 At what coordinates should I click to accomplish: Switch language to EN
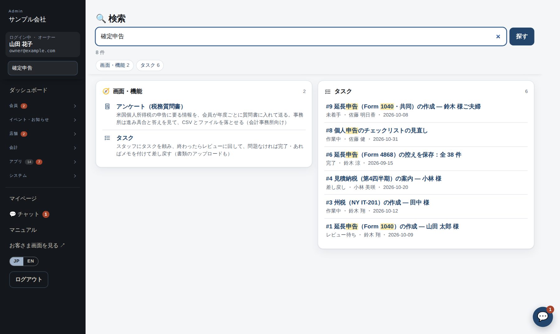(30, 261)
